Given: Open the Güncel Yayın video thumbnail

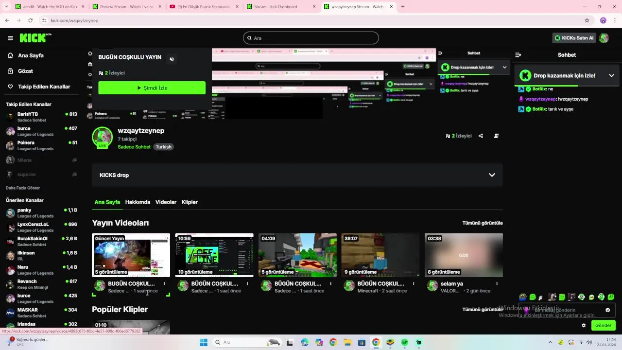Looking at the screenshot, I should pyautogui.click(x=131, y=255).
